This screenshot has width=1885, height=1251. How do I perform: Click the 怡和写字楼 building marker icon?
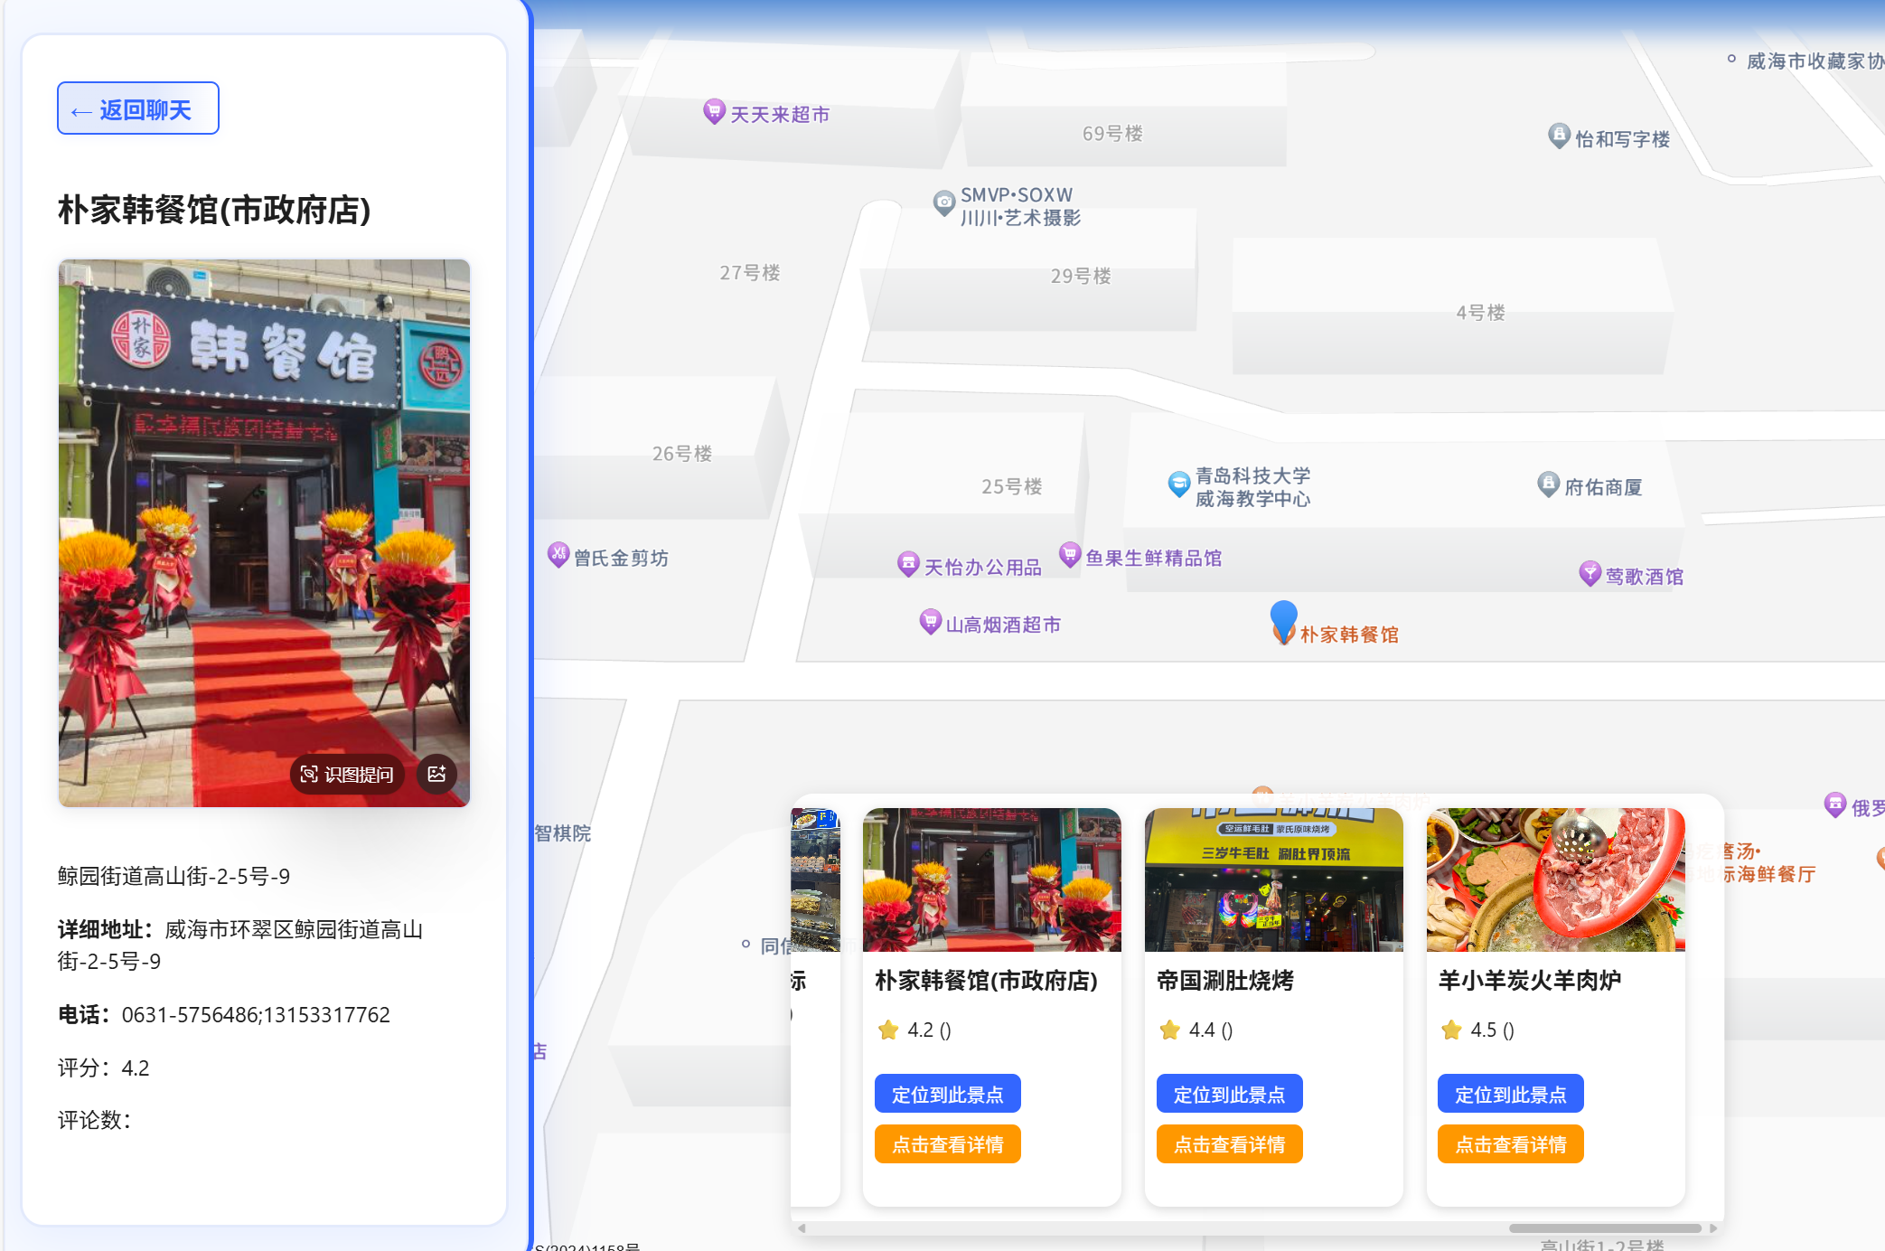pyautogui.click(x=1559, y=136)
